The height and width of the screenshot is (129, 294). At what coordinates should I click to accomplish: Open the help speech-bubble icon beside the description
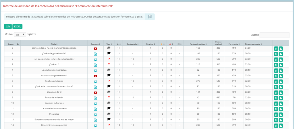pos(150,17)
